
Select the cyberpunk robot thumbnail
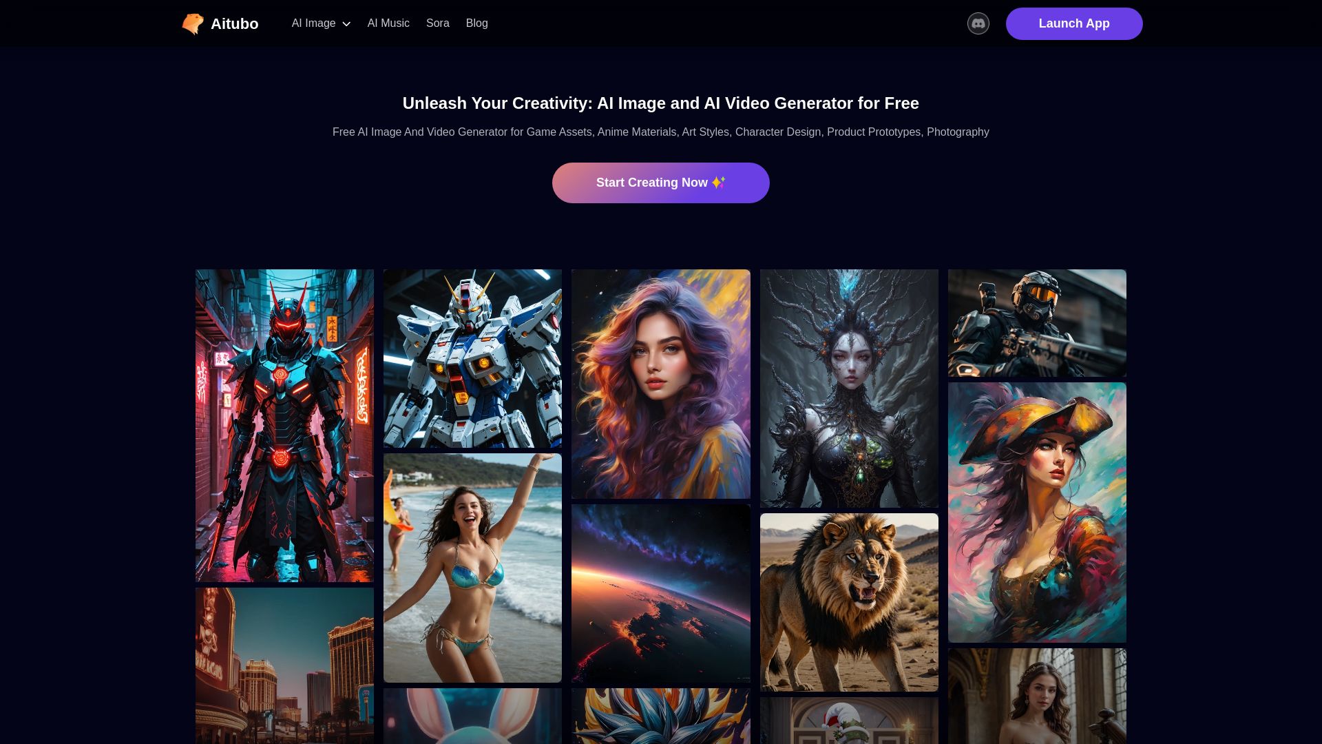pos(284,425)
